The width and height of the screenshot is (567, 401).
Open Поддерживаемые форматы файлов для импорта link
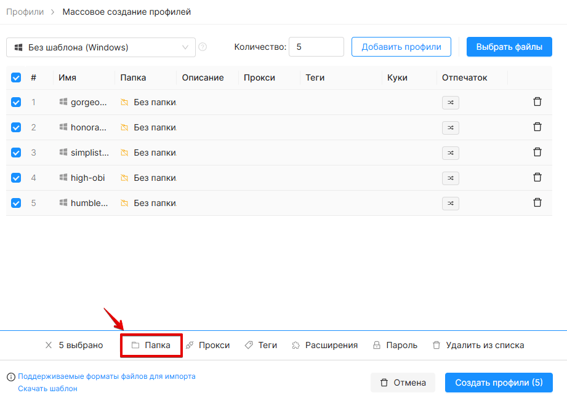[x=107, y=376]
